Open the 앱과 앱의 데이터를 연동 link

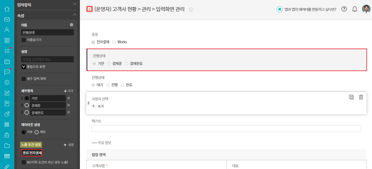point(310,9)
